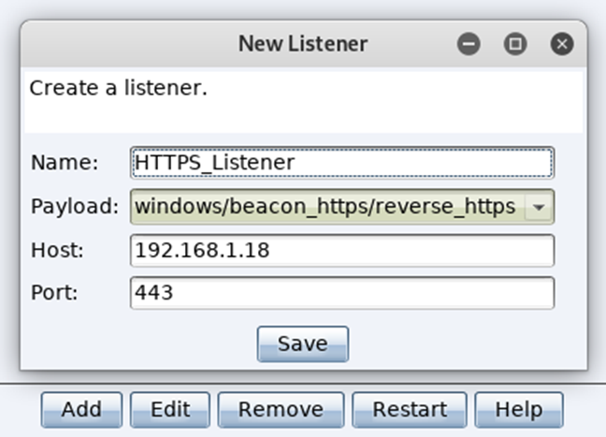Click the Port: label
This screenshot has height=437, width=606.
[x=54, y=293]
